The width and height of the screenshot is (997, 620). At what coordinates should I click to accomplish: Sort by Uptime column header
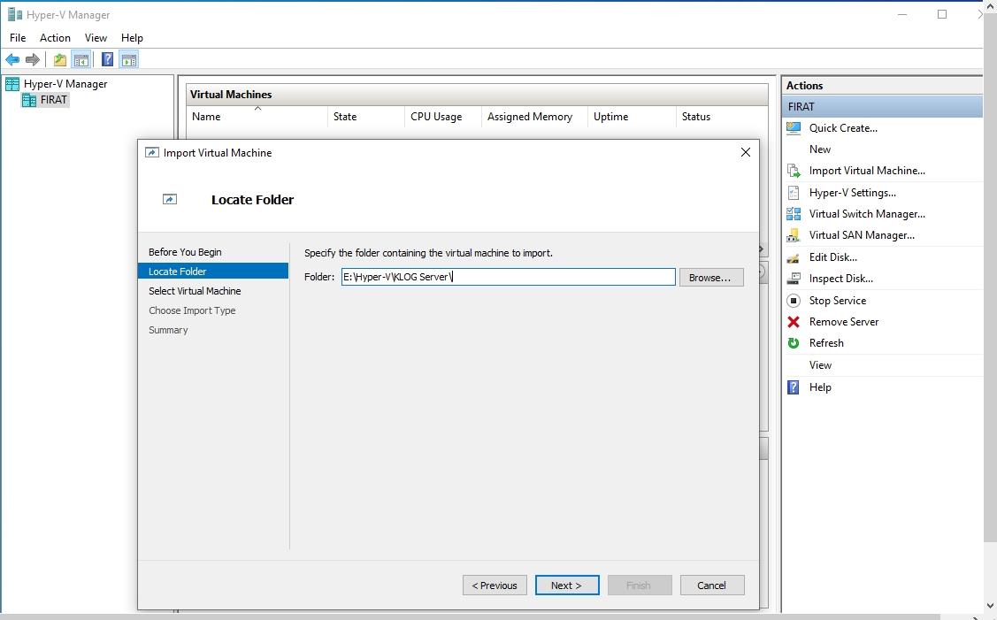pyautogui.click(x=632, y=117)
